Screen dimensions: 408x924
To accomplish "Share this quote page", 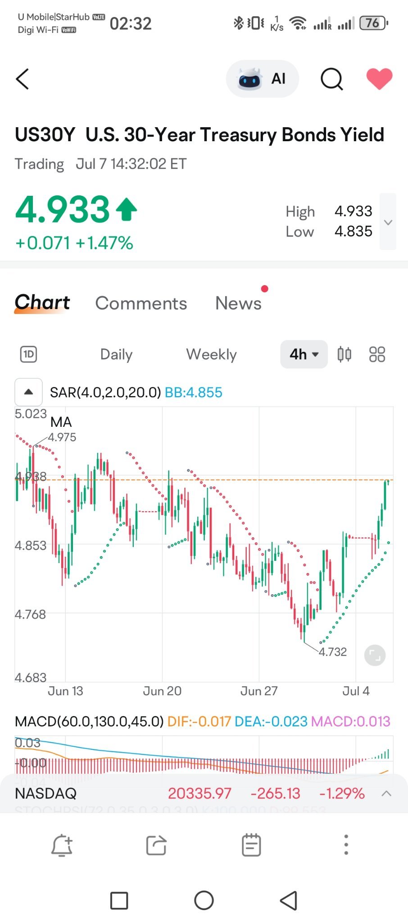I will 156,845.
